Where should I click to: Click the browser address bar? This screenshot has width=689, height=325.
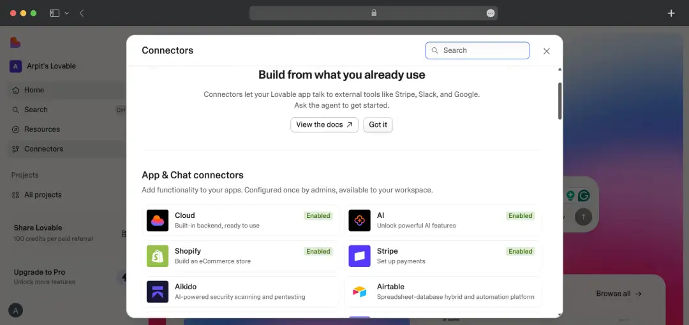tap(373, 13)
